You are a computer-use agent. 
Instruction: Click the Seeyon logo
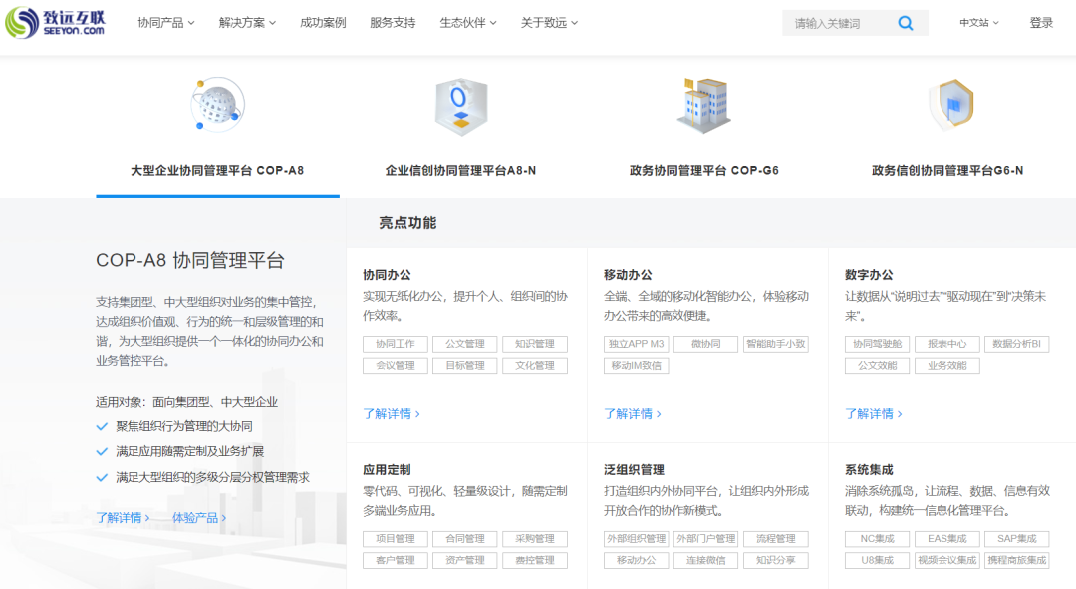(56, 23)
